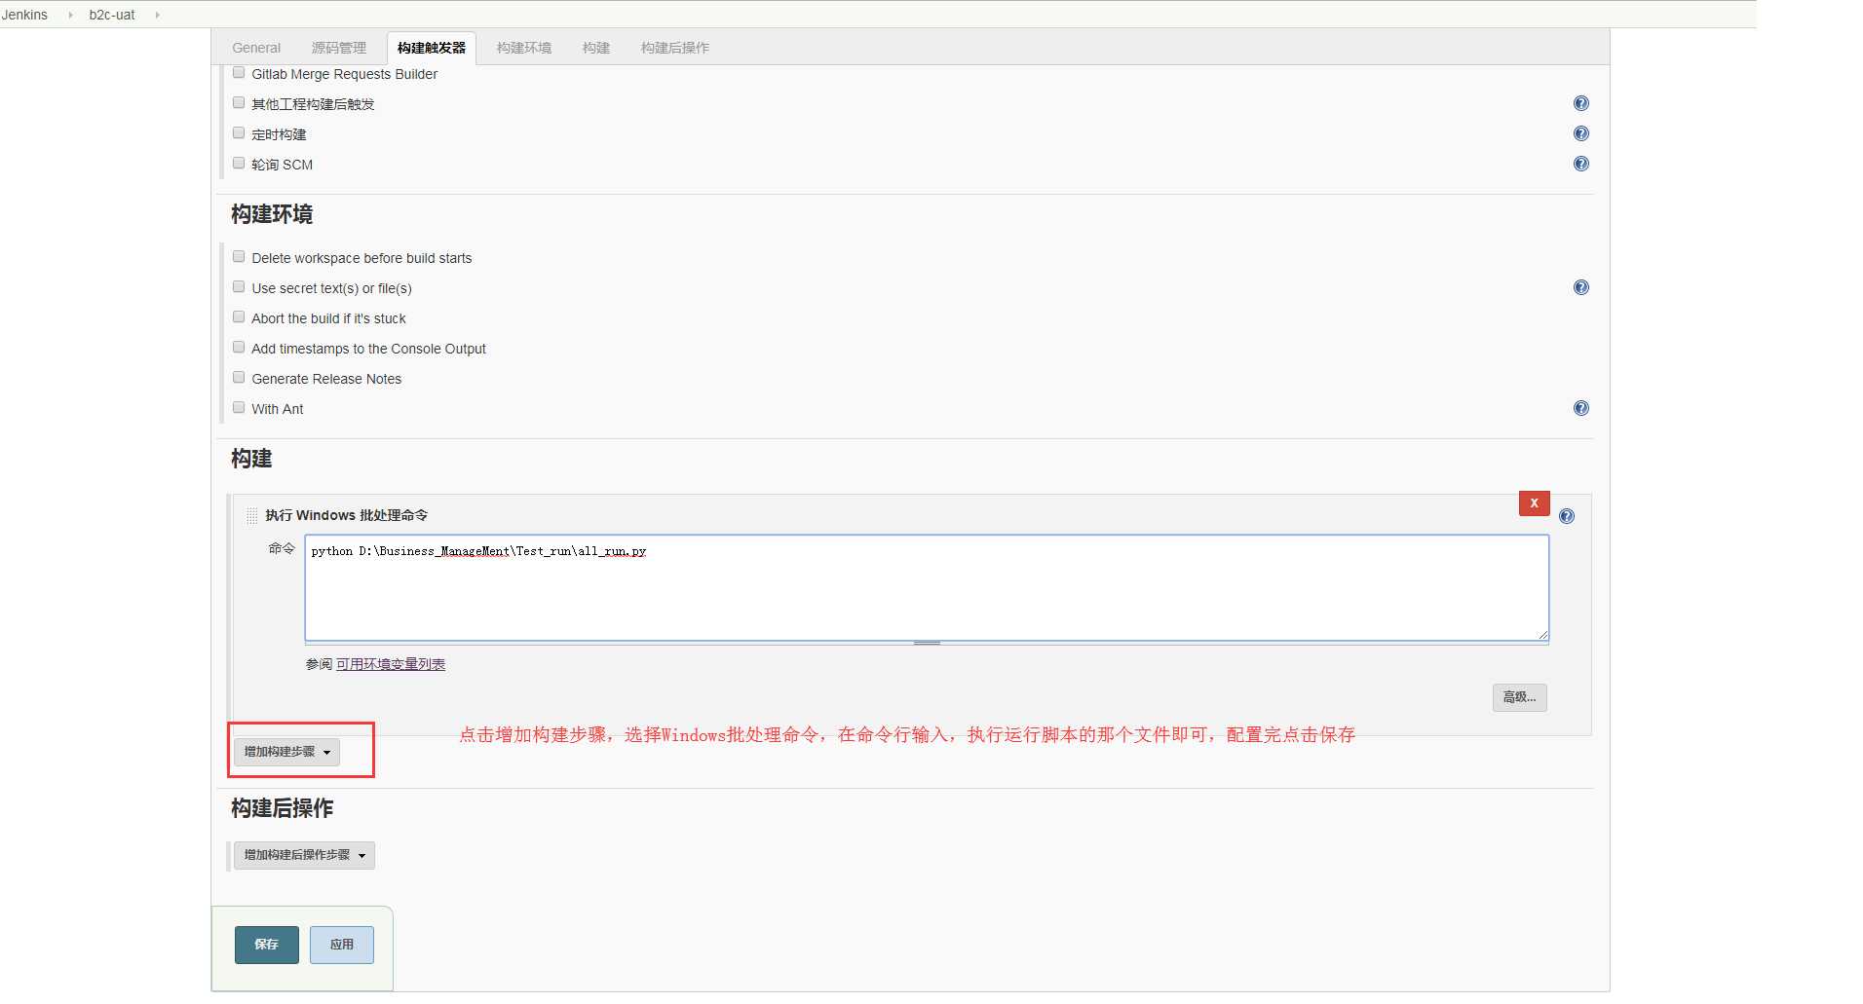Enable 轮询 SCM checkbox
Screen dimensions: 1863x1004
point(239,164)
